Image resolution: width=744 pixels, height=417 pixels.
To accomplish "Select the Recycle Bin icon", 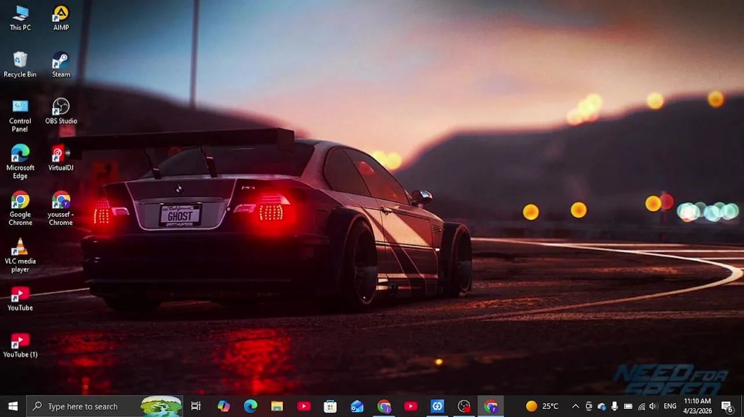I will 20,64.
